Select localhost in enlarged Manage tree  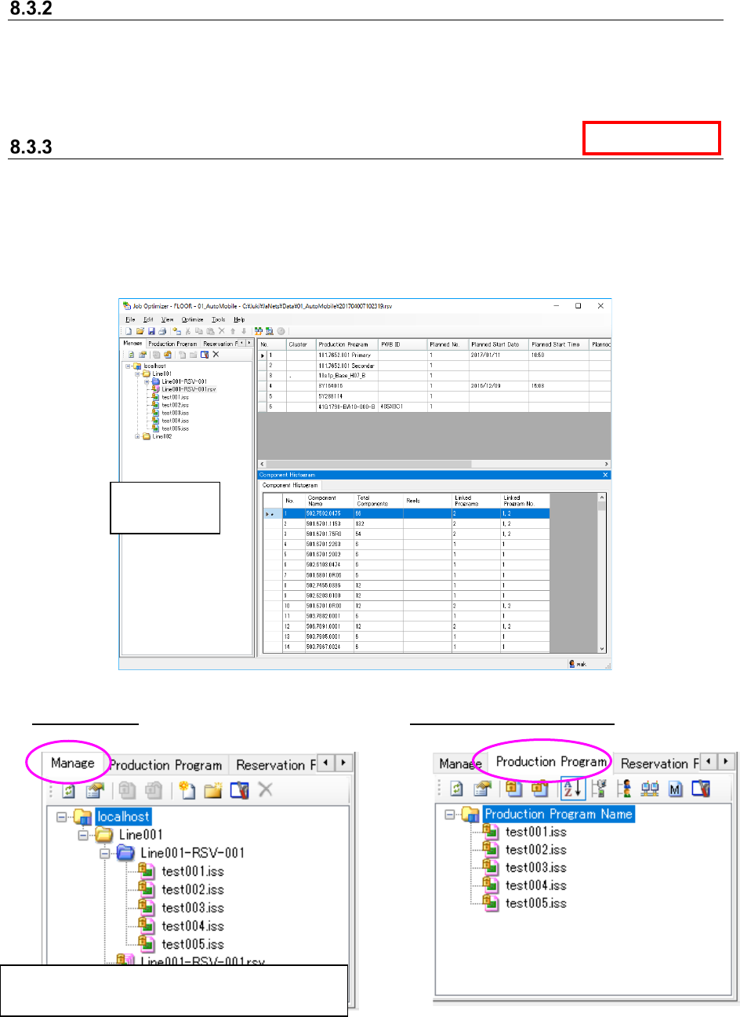coord(123,817)
